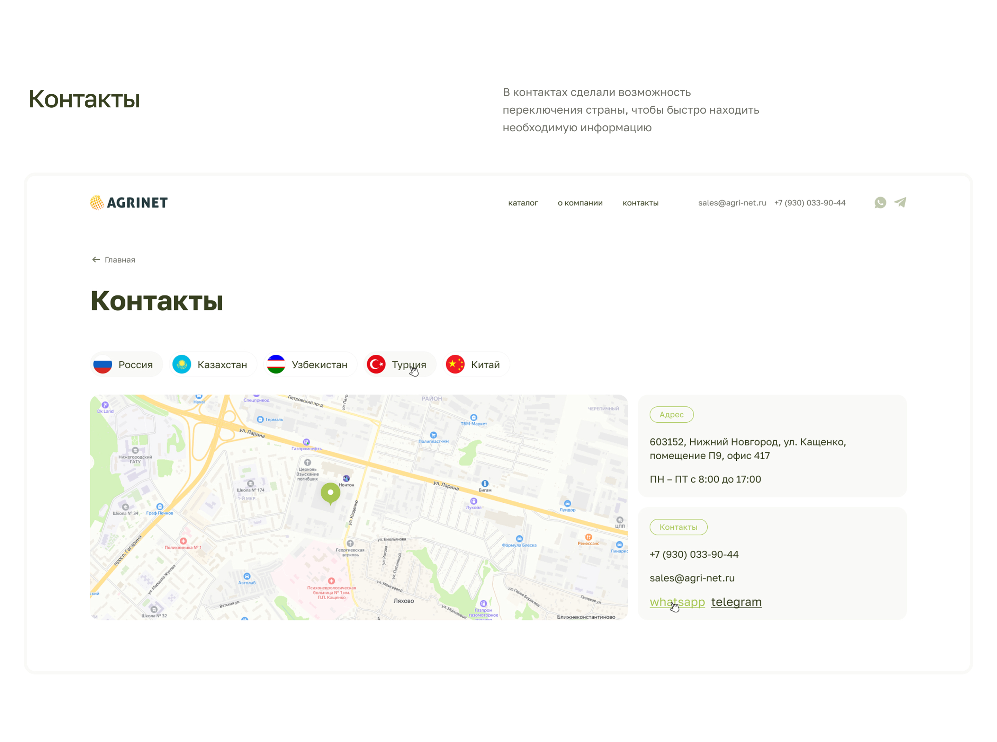Go back to Главная page

tap(119, 259)
